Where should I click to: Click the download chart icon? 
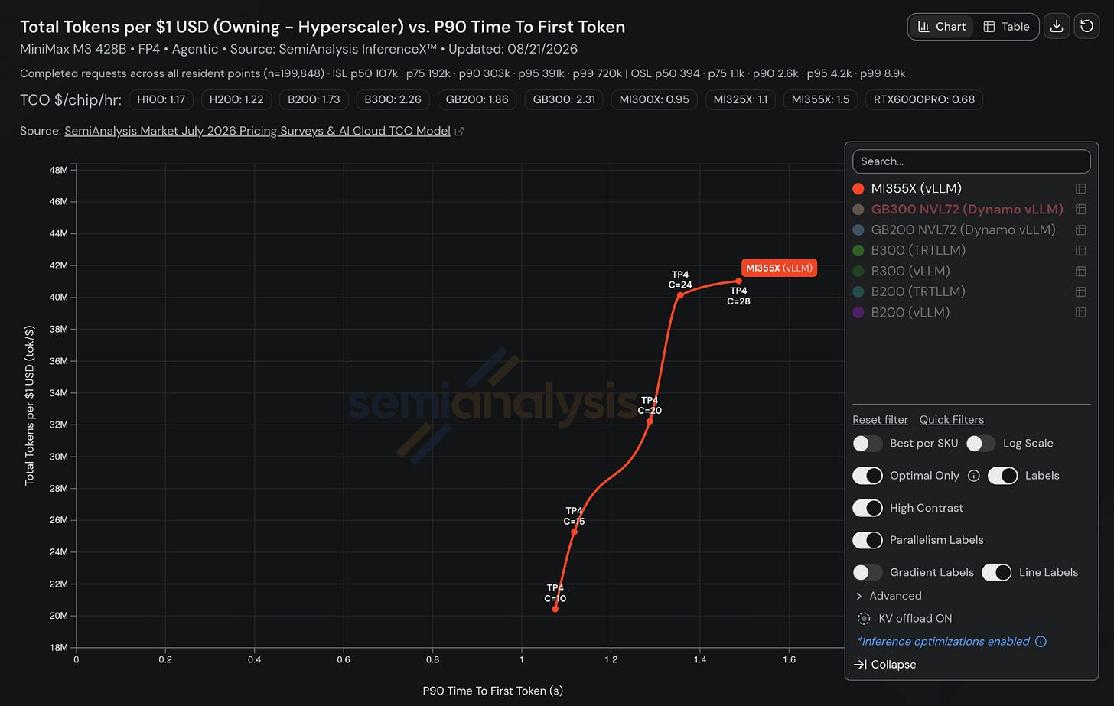pyautogui.click(x=1057, y=26)
